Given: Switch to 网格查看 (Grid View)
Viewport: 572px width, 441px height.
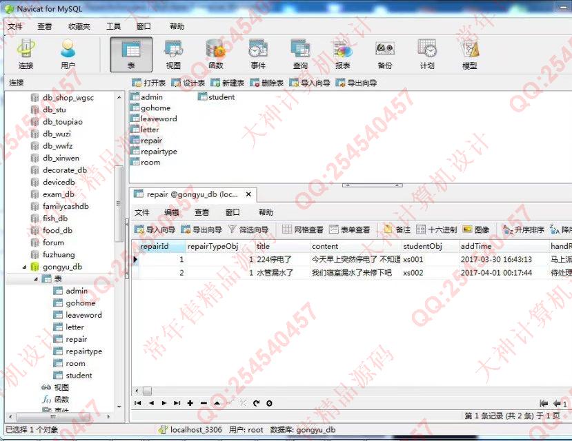Looking at the screenshot, I should click(x=303, y=229).
